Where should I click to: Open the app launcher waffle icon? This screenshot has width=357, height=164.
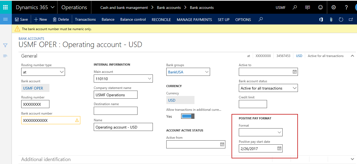[5, 7]
